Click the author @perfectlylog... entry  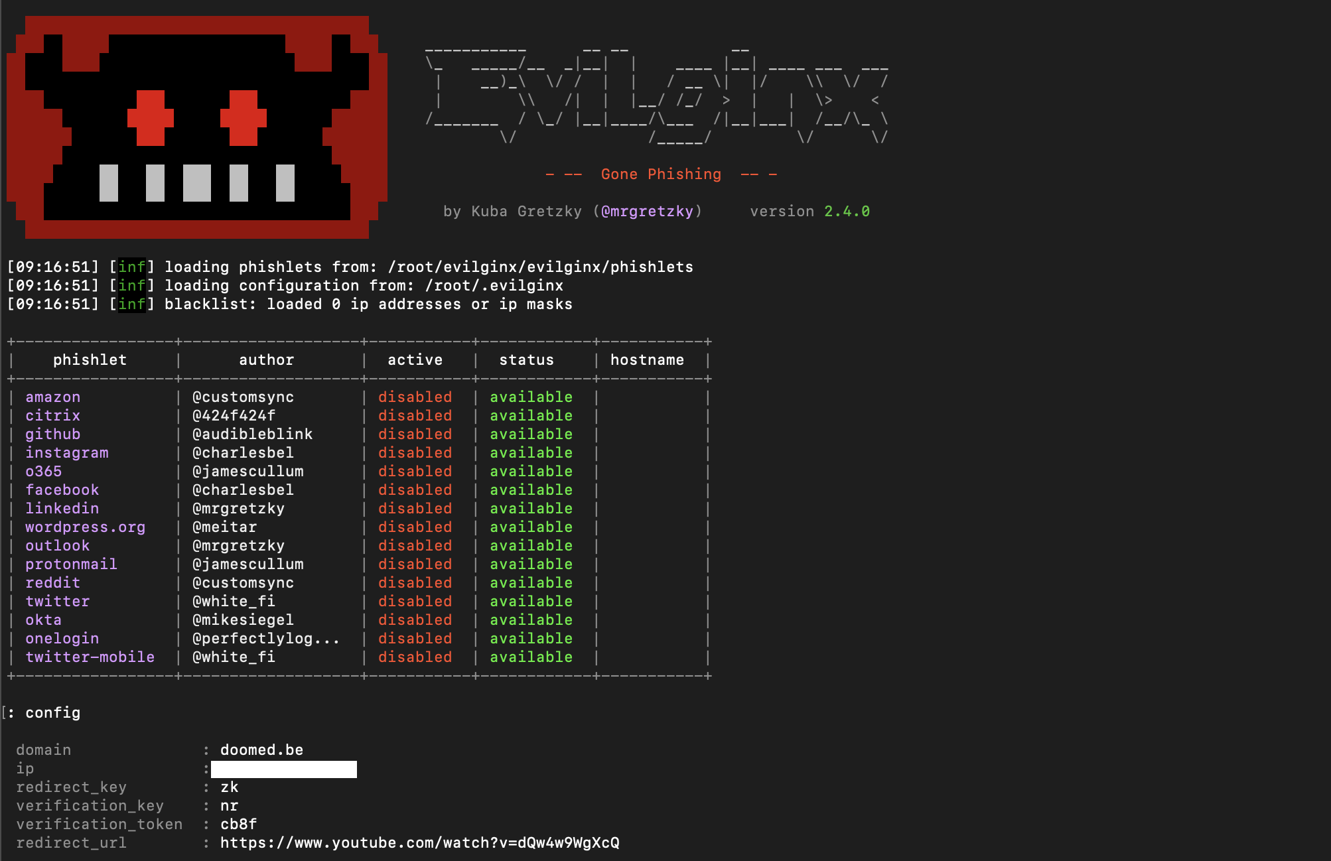[x=265, y=639]
